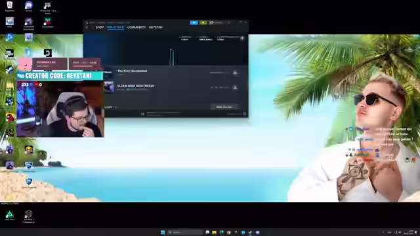
Task: Open the SHOP tab in Steam
Action: [x=100, y=28]
